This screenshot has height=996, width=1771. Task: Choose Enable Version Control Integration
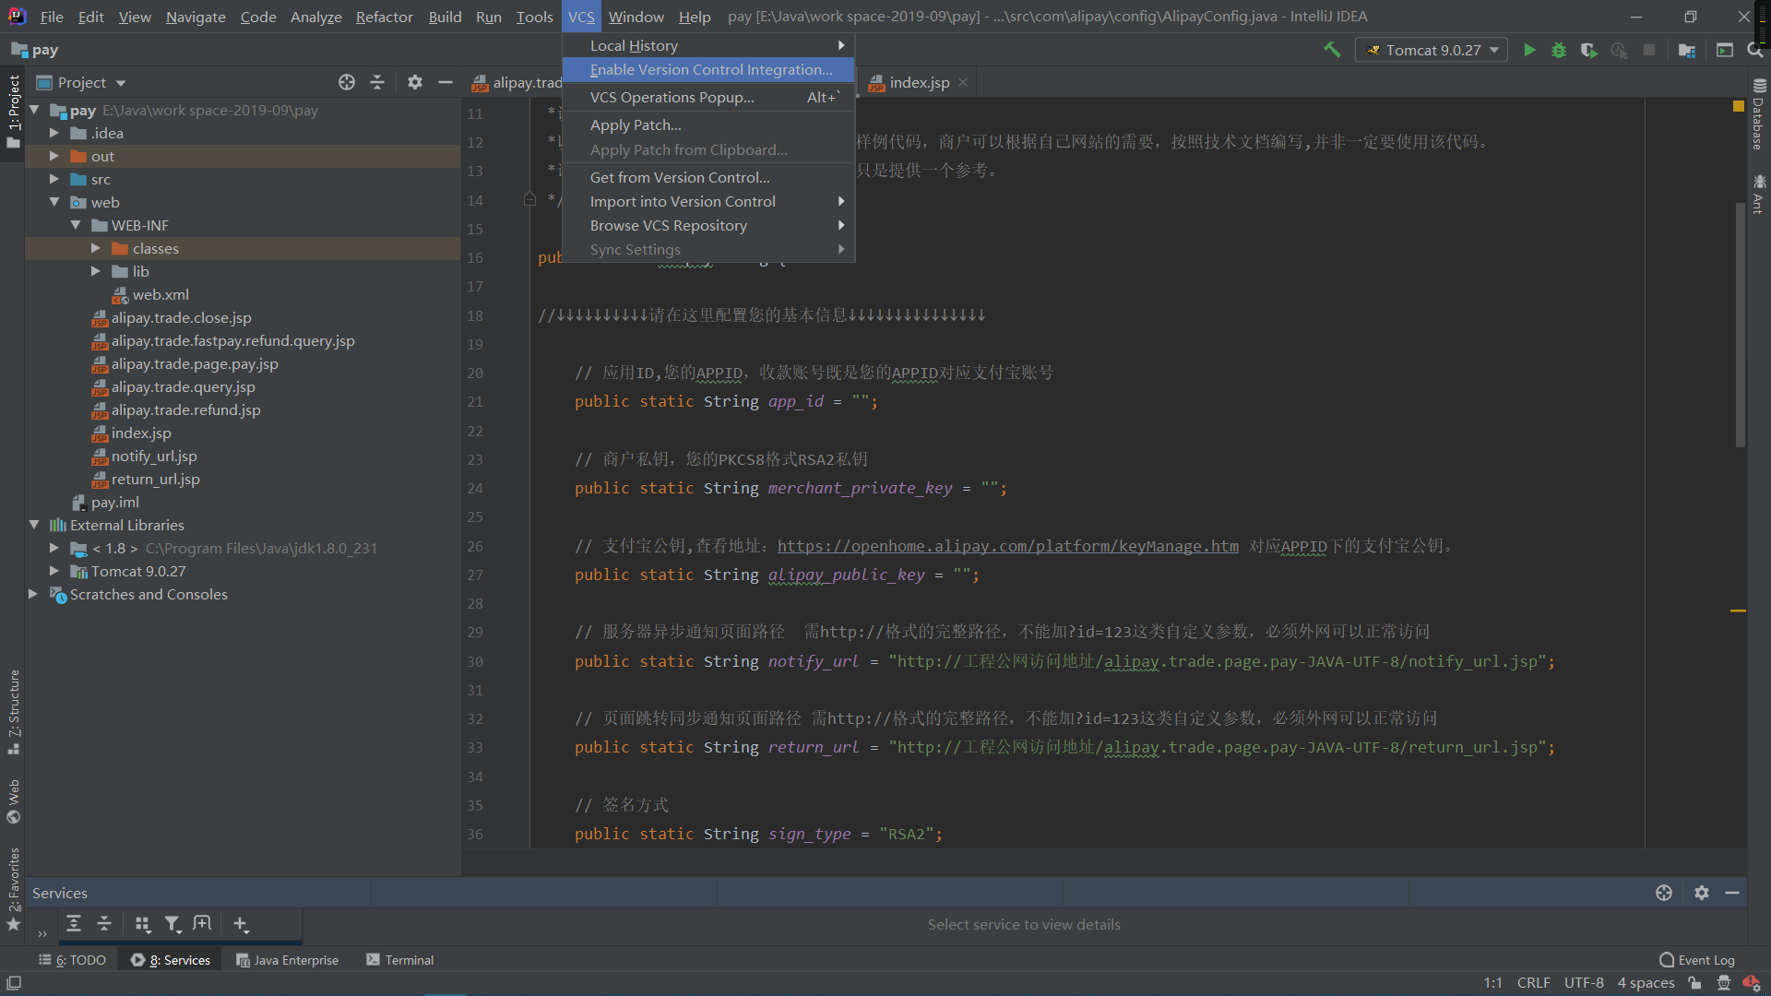tap(710, 69)
